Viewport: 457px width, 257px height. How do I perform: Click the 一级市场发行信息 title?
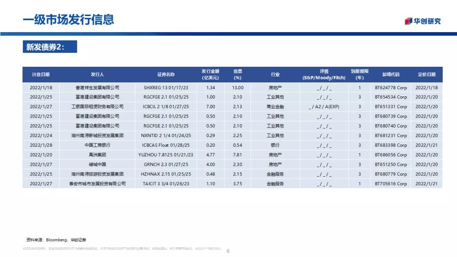click(68, 19)
